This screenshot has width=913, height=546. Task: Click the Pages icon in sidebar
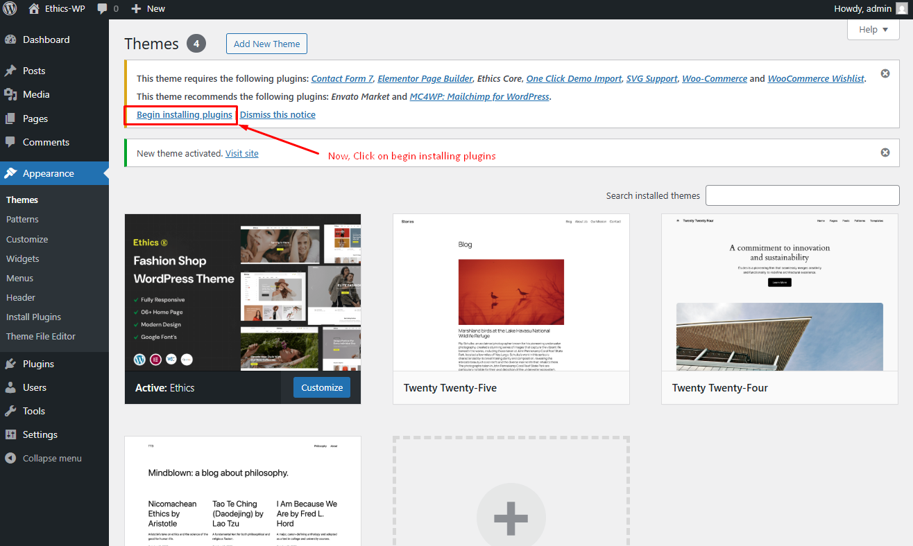tap(10, 118)
